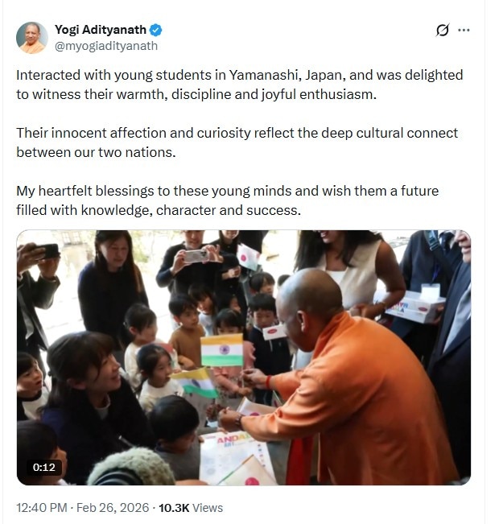Screen dimensions: 499x524
Task: Click the Feb 26, 2026 date
Action: tap(113, 508)
